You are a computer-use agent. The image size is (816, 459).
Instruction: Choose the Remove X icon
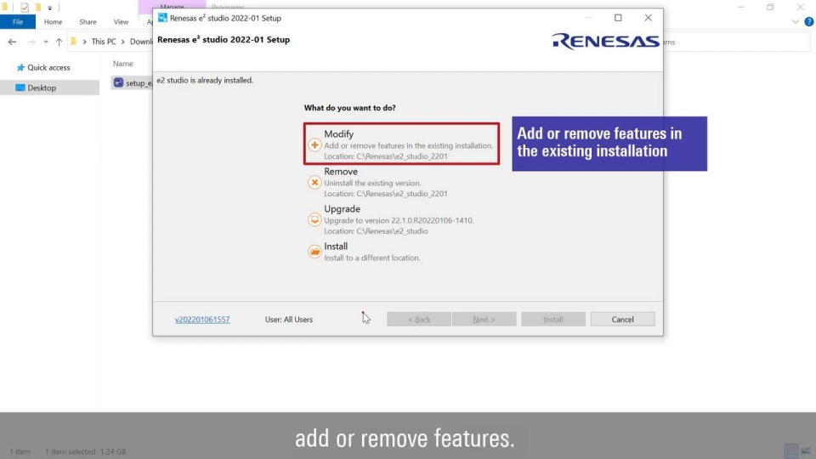314,183
